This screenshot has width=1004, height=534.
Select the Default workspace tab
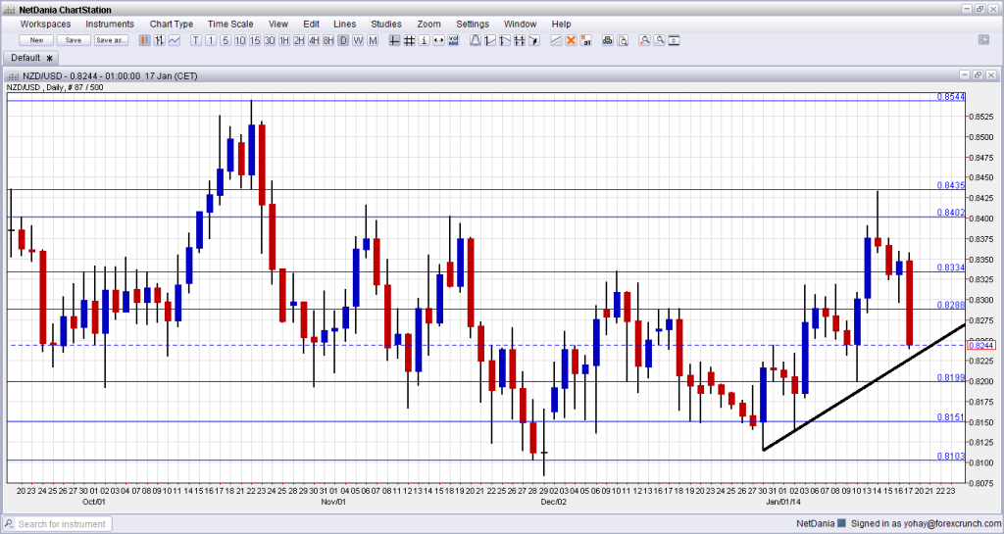[30, 58]
